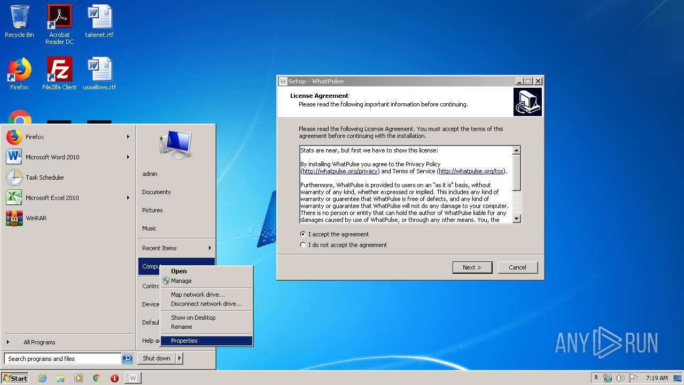Open Chrome from the taskbar
This screenshot has height=385, width=684.
[97, 378]
